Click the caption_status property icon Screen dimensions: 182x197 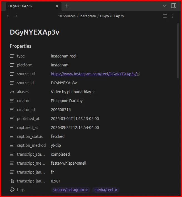coord(12,136)
